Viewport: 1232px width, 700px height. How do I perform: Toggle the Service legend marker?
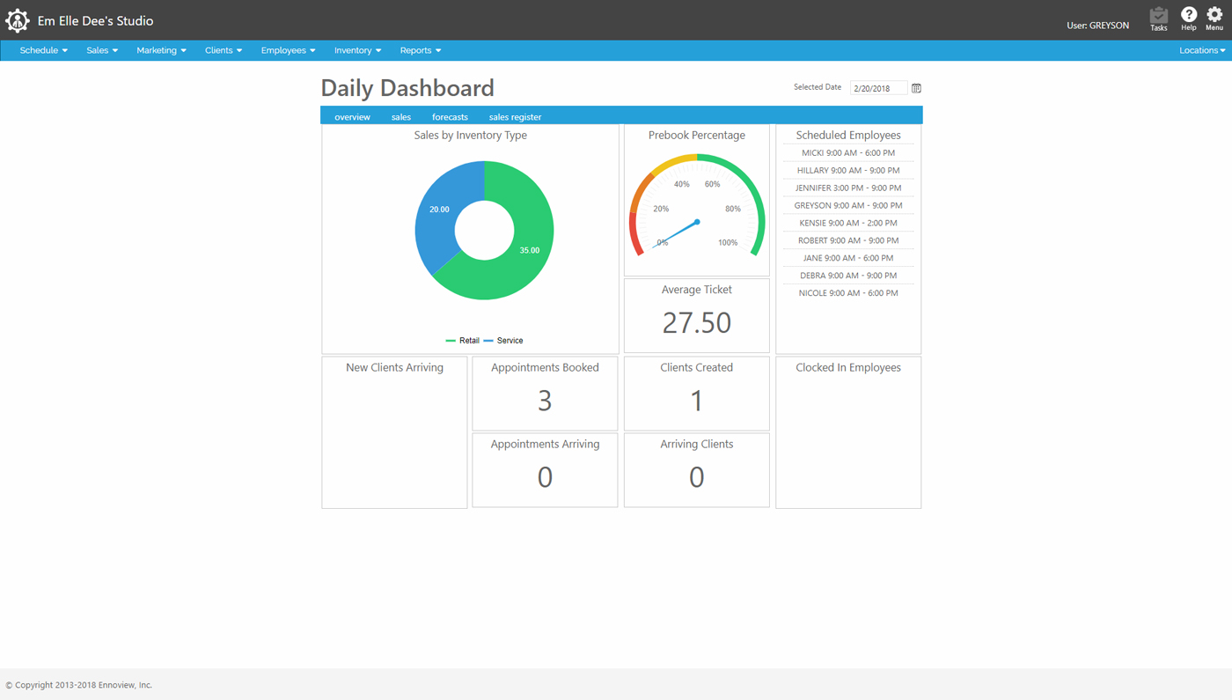[488, 341]
